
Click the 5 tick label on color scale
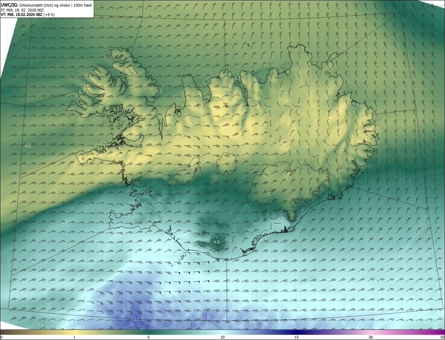[x=148, y=337]
